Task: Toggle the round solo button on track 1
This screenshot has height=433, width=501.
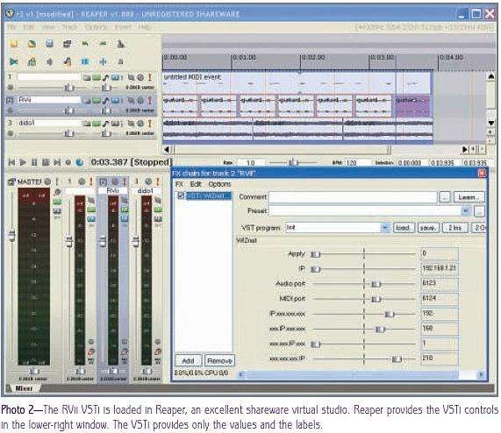Action: coord(140,77)
